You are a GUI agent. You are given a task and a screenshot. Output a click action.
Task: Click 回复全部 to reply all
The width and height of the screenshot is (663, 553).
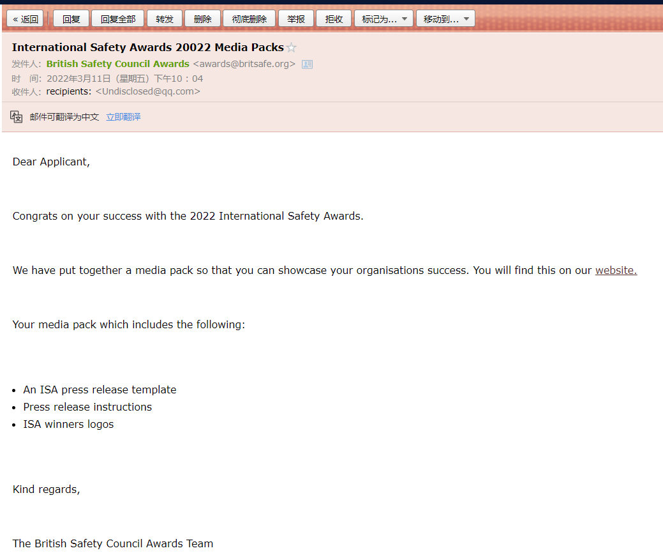click(118, 19)
